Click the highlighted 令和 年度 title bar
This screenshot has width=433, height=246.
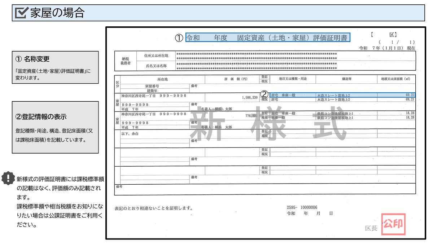click(268, 38)
